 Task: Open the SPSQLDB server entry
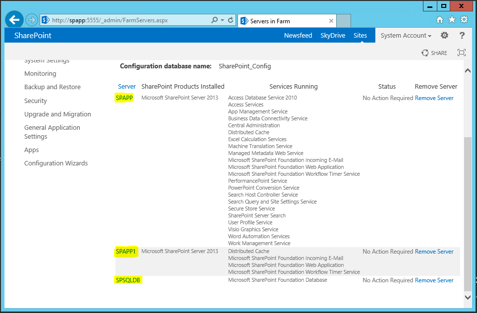click(128, 280)
